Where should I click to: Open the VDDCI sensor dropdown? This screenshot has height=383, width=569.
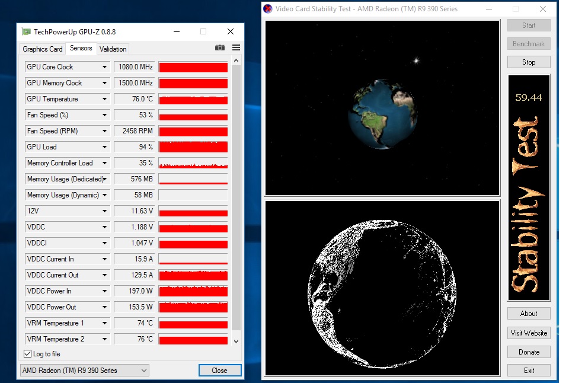point(104,243)
